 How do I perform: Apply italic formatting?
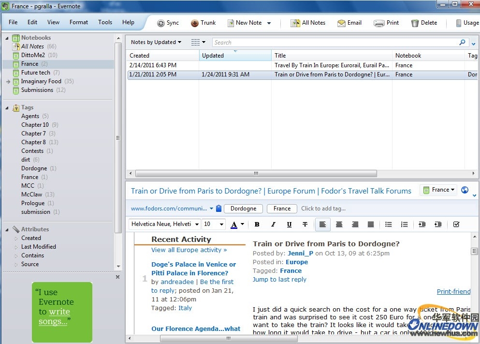(273, 224)
